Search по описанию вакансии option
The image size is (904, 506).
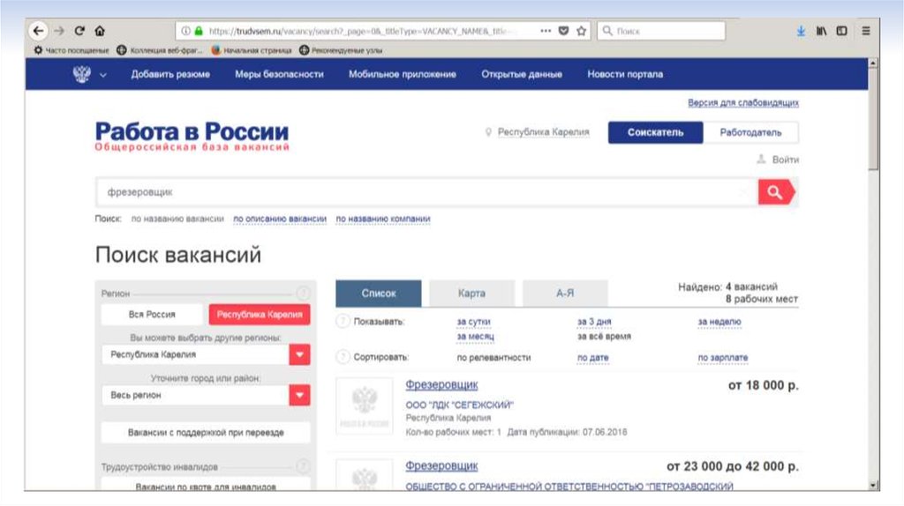point(280,219)
